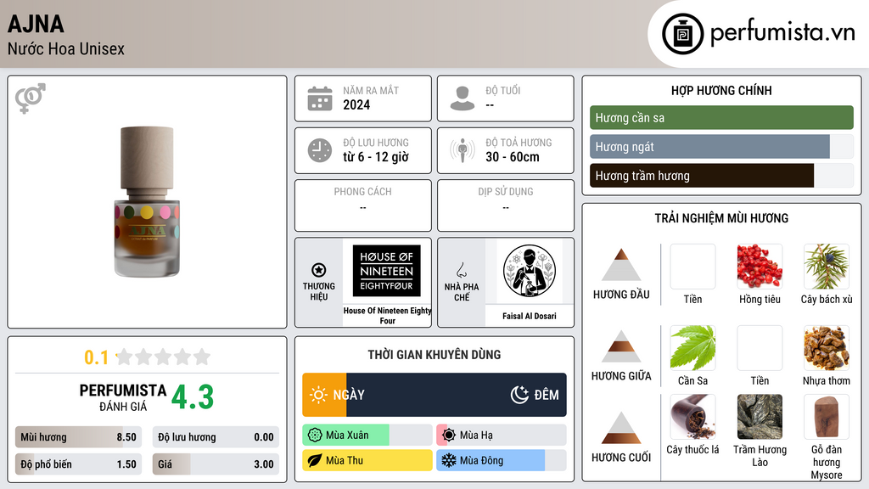Click the PHONG CÁCH style box
869x489 pixels.
(x=363, y=205)
